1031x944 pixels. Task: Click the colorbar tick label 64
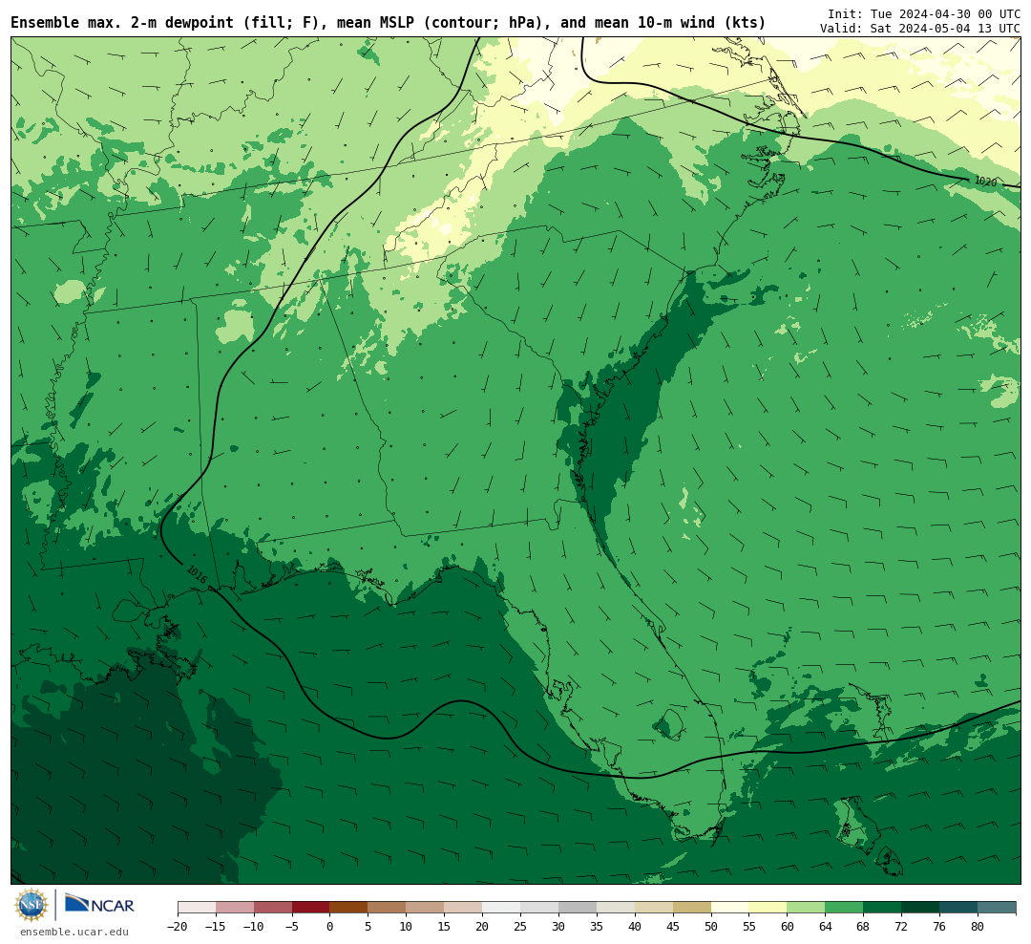click(825, 927)
